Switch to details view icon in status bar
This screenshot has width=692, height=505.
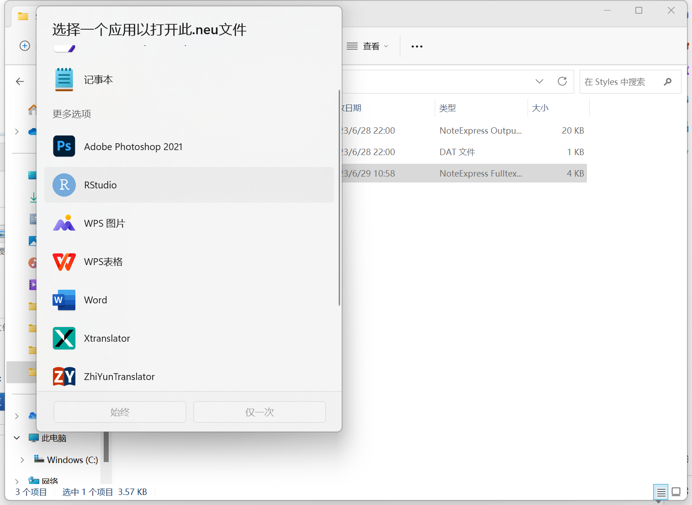point(660,492)
